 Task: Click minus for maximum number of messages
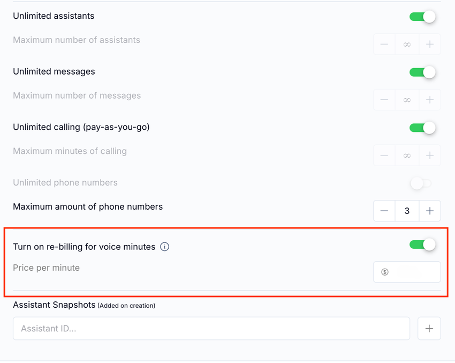(384, 100)
